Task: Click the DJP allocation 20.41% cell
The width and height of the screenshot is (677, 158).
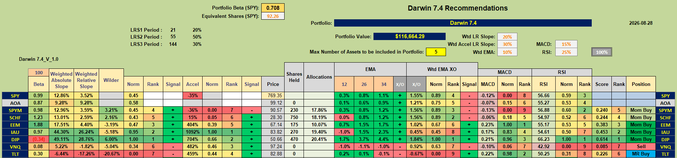Action: tap(319, 139)
